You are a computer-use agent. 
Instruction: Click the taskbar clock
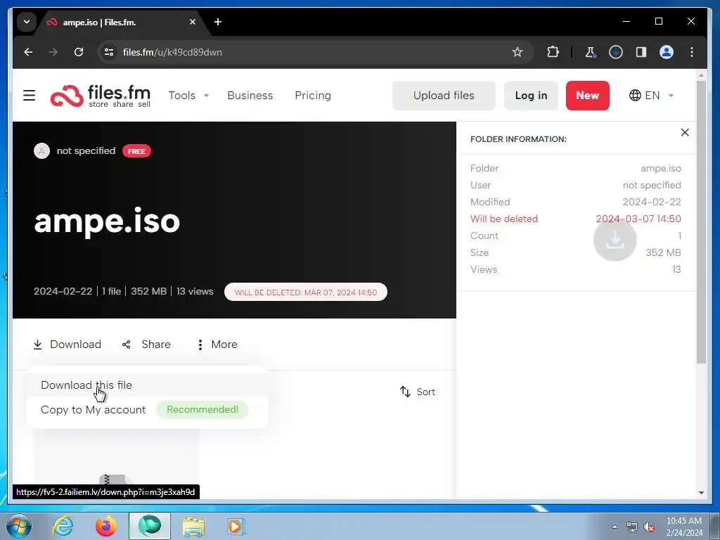[x=684, y=527]
